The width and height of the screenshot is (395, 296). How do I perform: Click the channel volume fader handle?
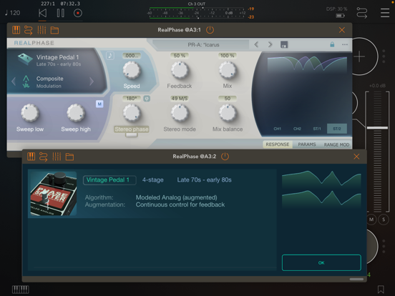click(377, 128)
